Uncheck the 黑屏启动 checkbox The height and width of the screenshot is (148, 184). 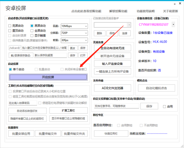pyautogui.click(x=32, y=26)
